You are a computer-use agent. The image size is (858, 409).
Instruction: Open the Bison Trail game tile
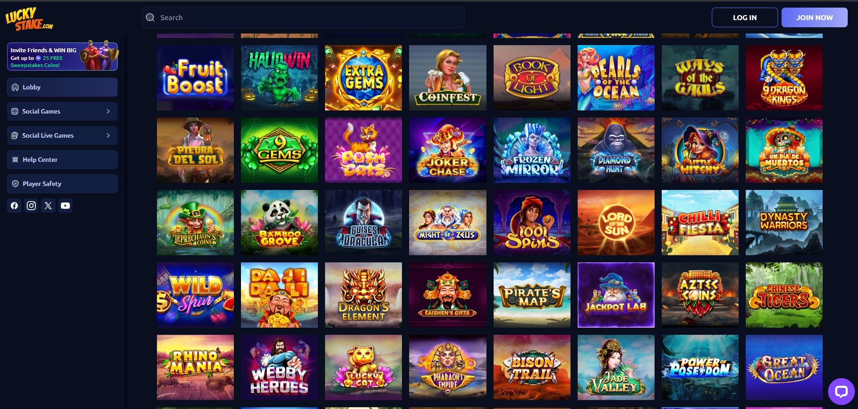point(532,367)
